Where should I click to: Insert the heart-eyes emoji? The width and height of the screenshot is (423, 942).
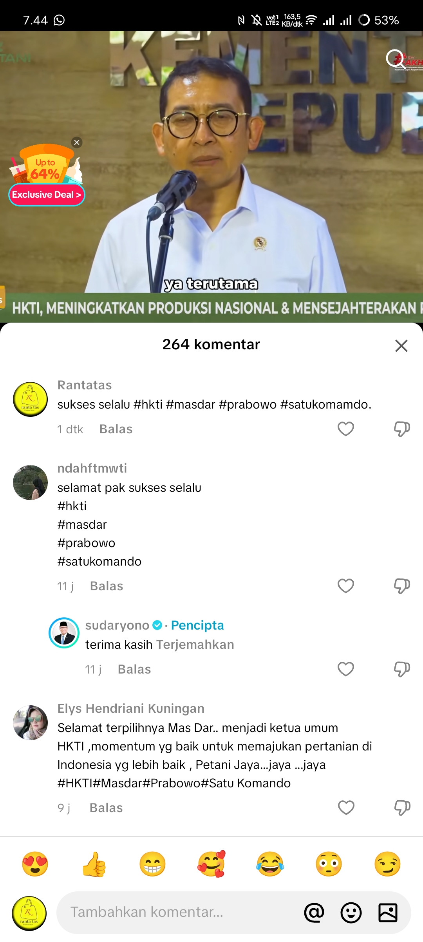tap(35, 864)
